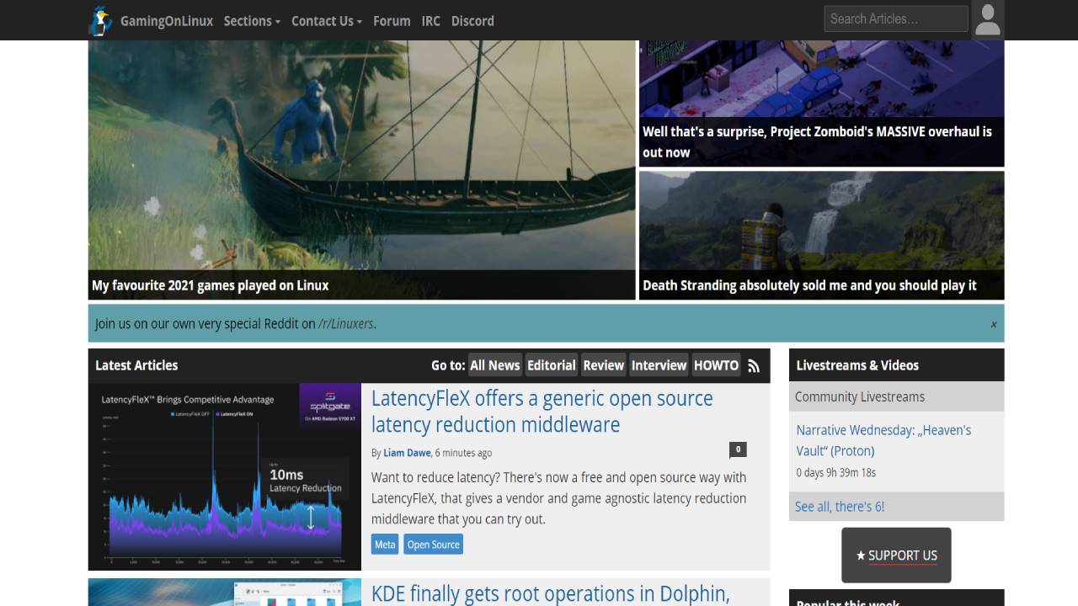The image size is (1078, 606).
Task: Open the Discord link in navbar
Action: 472,21
